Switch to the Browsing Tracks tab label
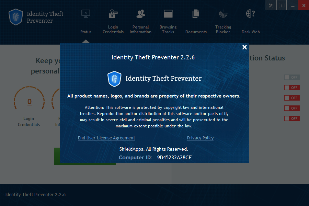The height and width of the screenshot is (206, 309). 168,30
